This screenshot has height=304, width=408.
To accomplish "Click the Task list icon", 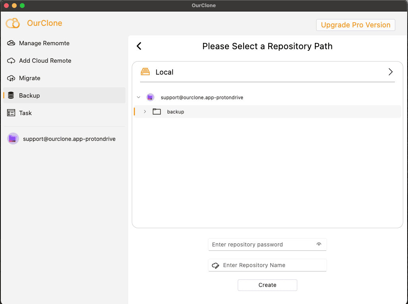I will click(x=11, y=113).
